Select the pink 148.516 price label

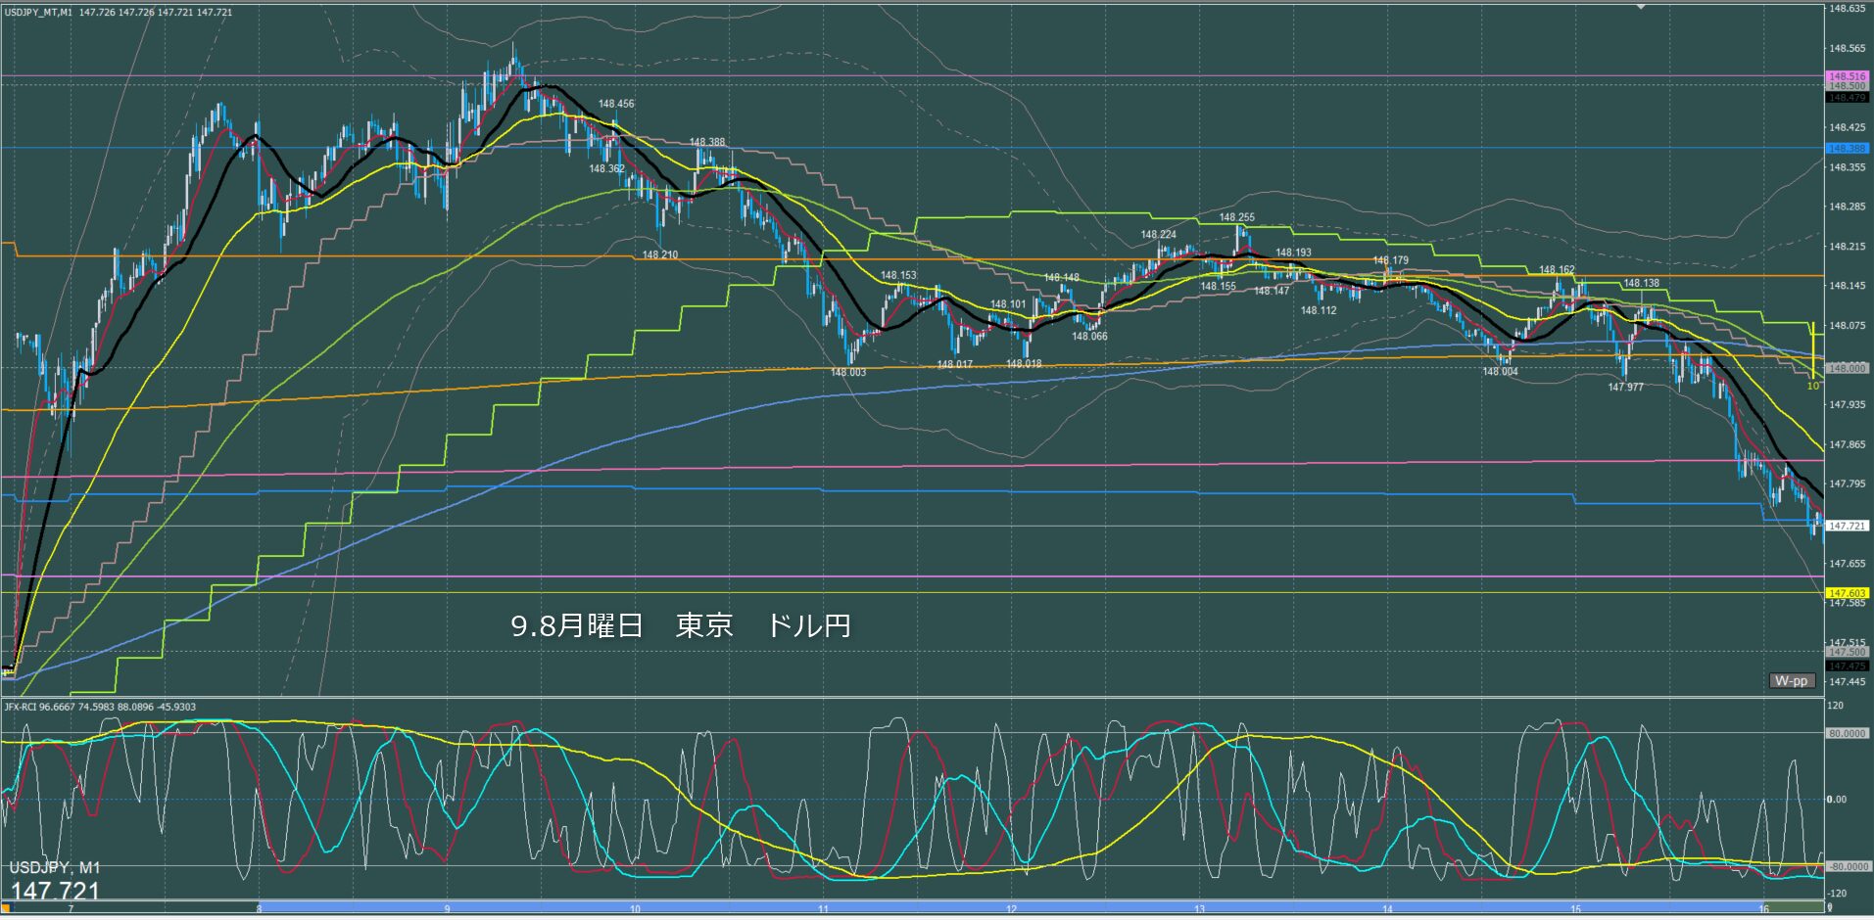[x=1847, y=76]
